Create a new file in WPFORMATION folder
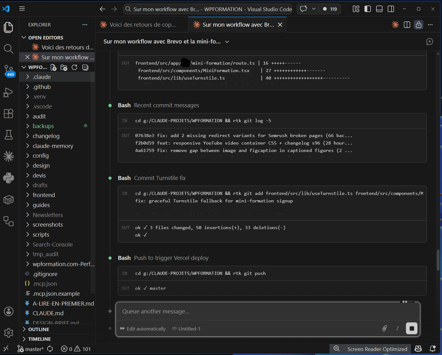442x355 pixels. pos(53,67)
